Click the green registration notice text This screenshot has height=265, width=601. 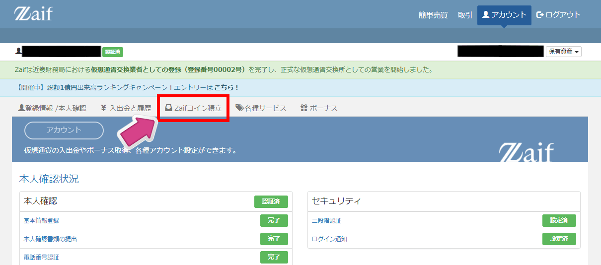click(224, 69)
